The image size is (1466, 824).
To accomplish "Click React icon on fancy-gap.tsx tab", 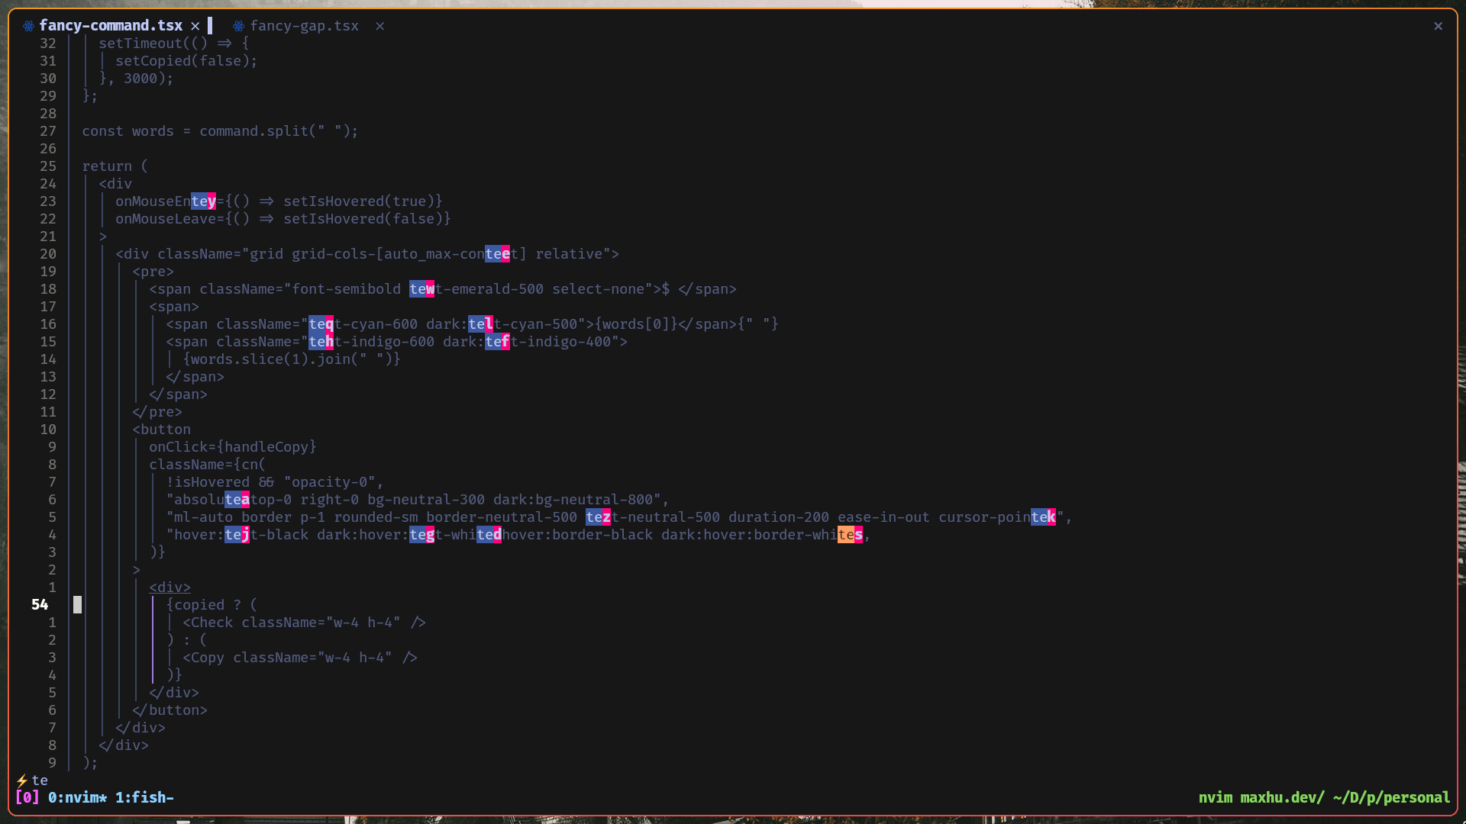I will [x=238, y=26].
